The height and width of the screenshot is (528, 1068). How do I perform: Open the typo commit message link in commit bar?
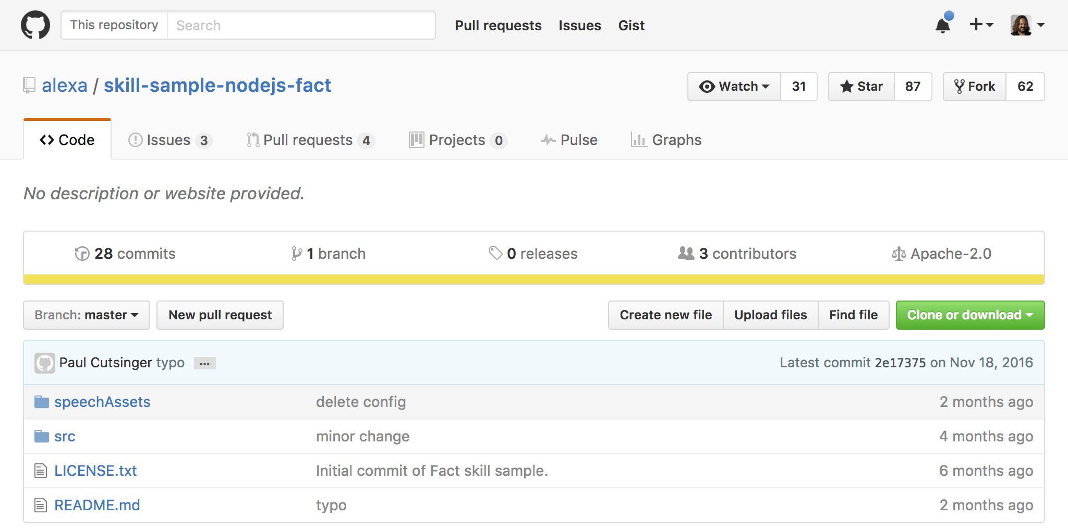click(x=171, y=363)
